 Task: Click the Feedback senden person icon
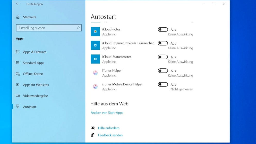[92, 135]
